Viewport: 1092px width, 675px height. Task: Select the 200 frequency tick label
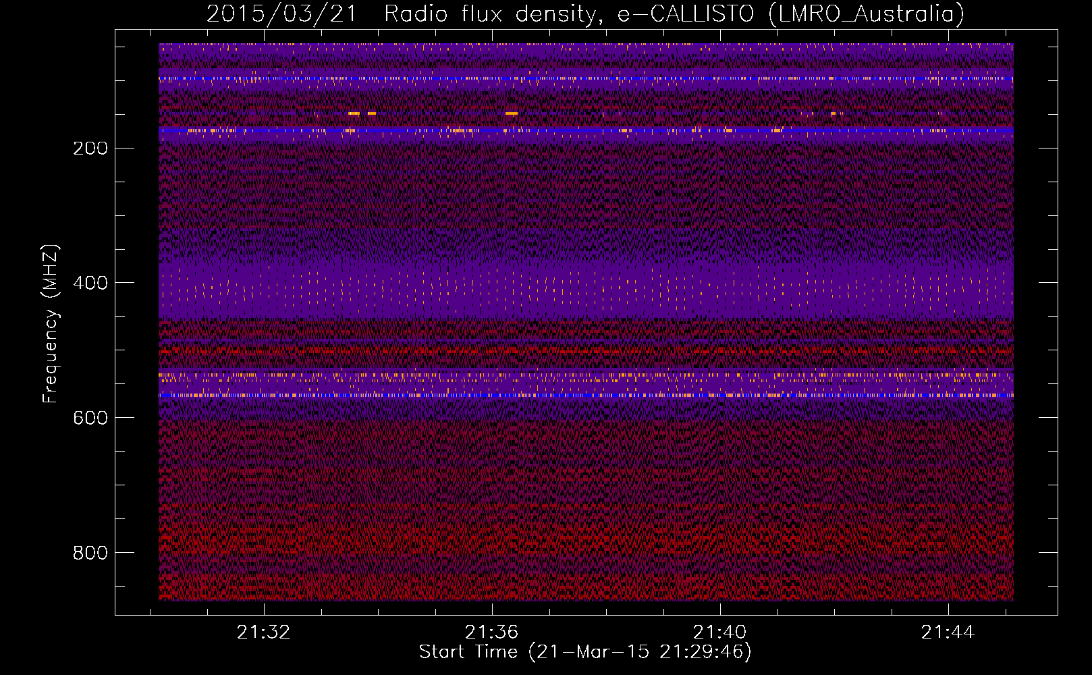point(90,148)
